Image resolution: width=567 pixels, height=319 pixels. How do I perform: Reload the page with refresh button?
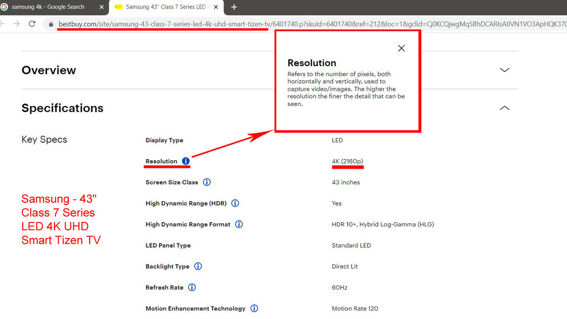(32, 24)
